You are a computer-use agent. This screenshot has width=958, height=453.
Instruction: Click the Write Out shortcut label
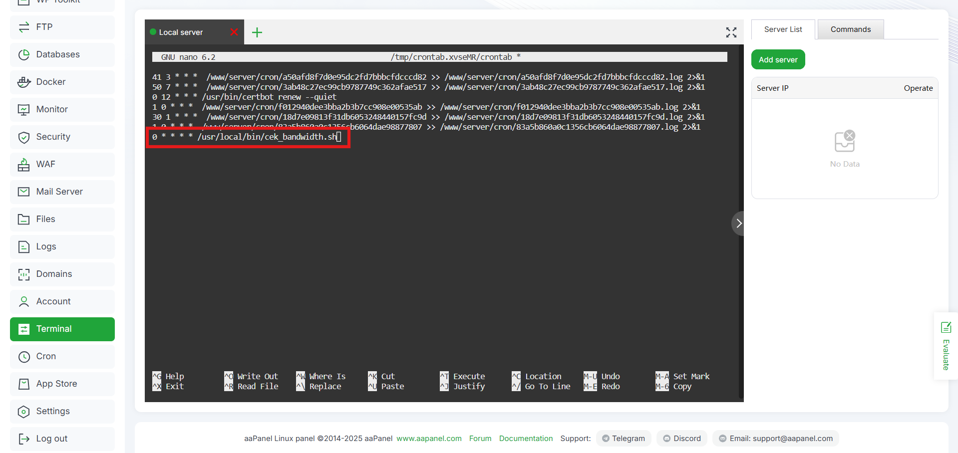point(258,376)
